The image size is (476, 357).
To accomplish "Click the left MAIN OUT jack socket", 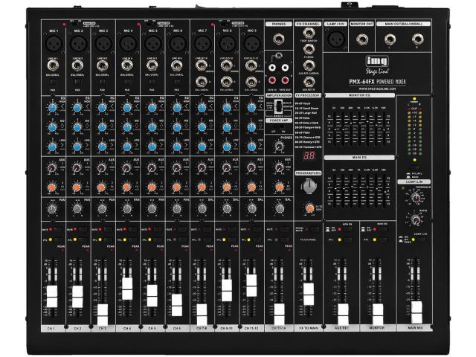I will [390, 39].
